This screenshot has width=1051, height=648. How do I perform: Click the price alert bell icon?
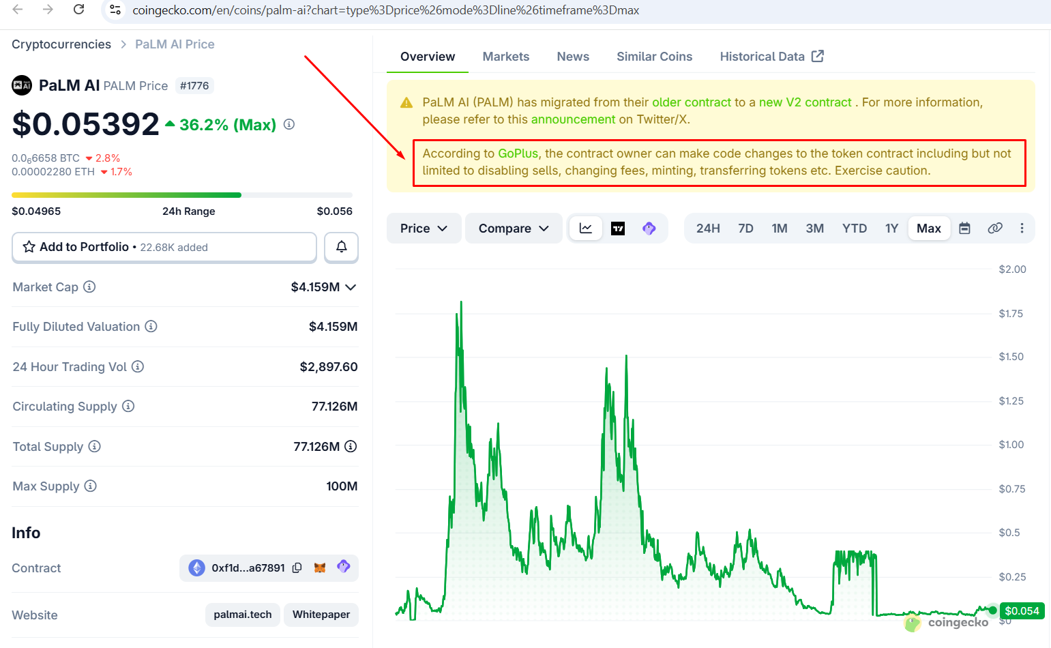[342, 247]
